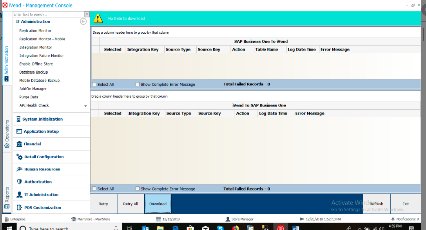
Task: Collapse the IT Administration panel with the back arrow
Action: pyautogui.click(x=83, y=22)
